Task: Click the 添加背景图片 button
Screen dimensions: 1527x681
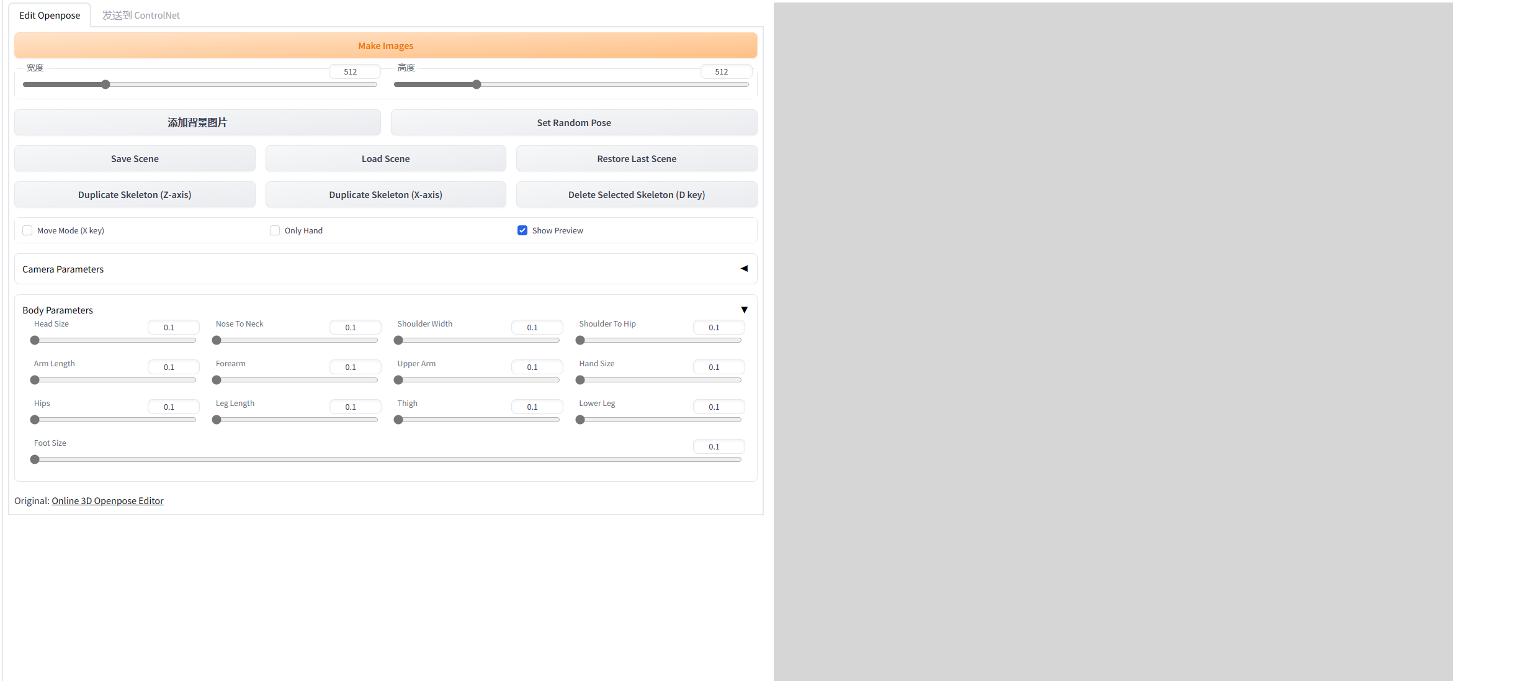Action: pyautogui.click(x=197, y=122)
